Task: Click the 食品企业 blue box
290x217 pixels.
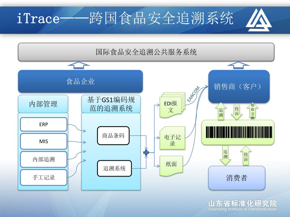Action: pos(80,81)
